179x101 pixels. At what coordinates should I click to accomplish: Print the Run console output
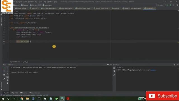tap(8, 80)
